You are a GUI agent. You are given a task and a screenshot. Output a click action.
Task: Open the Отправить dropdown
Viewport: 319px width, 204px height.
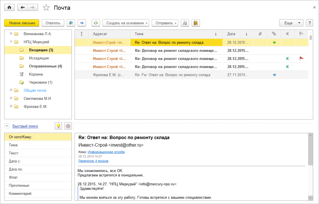pyautogui.click(x=165, y=23)
